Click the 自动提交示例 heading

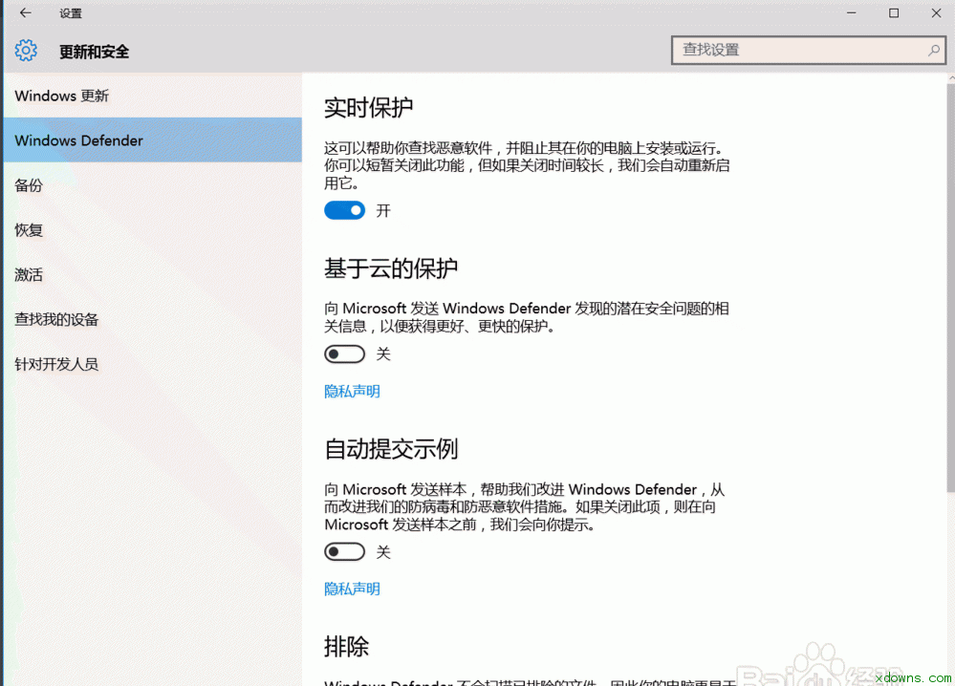click(391, 449)
